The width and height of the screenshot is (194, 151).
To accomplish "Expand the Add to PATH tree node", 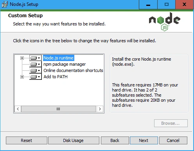I will point(22,77).
